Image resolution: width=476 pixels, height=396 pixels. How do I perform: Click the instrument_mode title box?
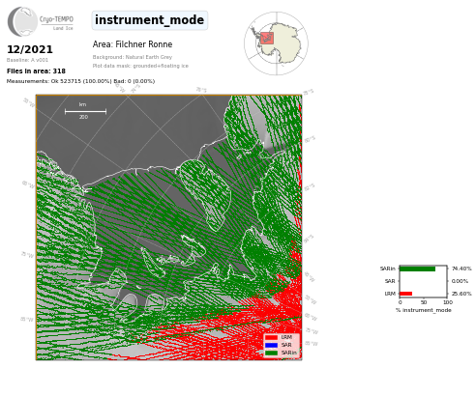(x=150, y=20)
